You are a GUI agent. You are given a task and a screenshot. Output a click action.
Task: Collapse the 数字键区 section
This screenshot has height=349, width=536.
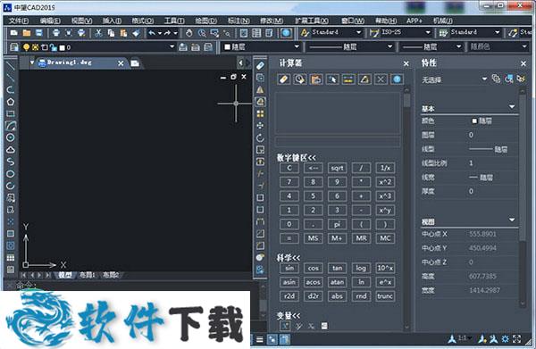[297, 158]
